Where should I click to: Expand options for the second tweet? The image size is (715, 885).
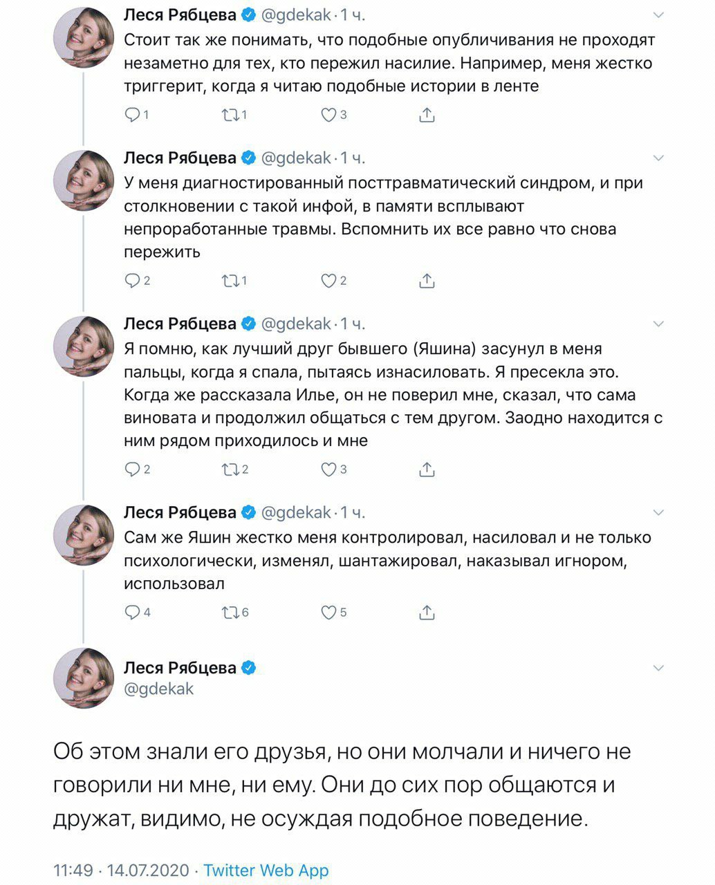658,158
